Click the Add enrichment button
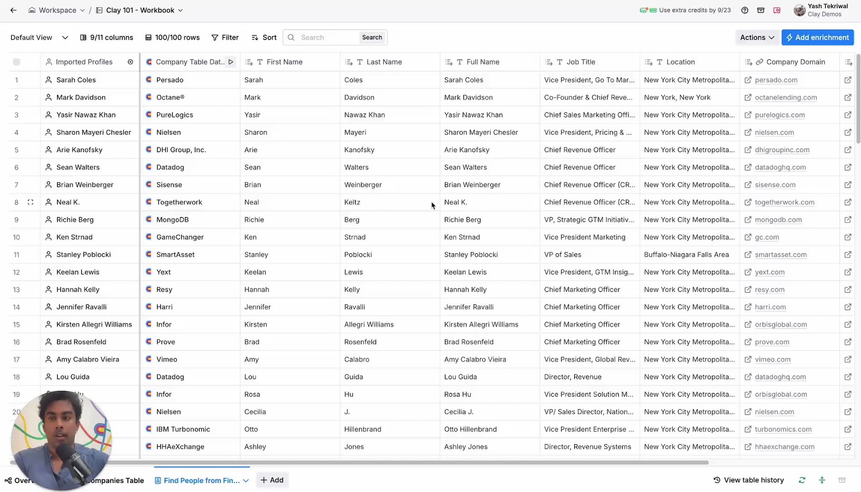Screen dimensions: 861x492 tap(817, 37)
